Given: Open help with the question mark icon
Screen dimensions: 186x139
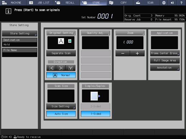Looking at the screenshot, I should pos(181,3).
